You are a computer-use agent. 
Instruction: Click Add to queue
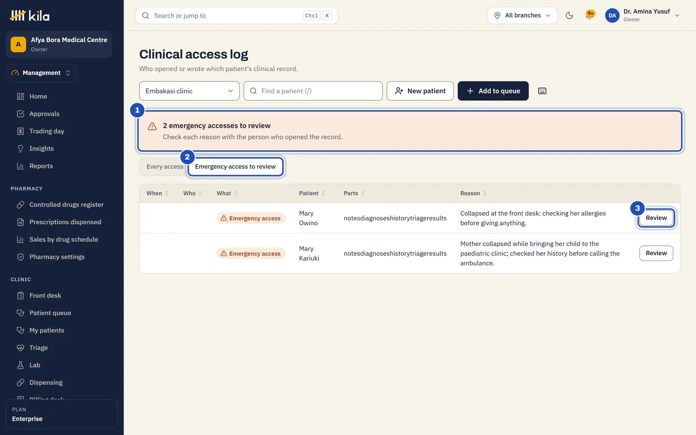[493, 91]
